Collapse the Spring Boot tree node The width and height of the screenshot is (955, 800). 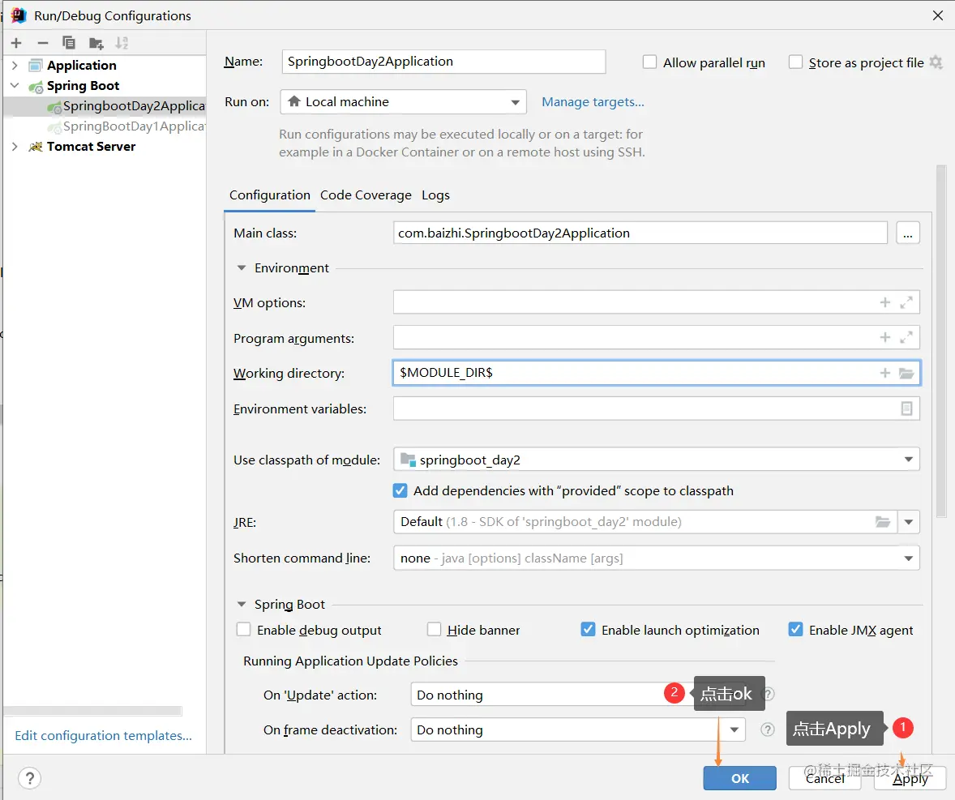click(x=15, y=85)
